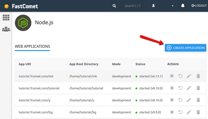Screen dimensions: 208x119
Task: Click the LOGOUT link
Action: click(x=199, y=5)
